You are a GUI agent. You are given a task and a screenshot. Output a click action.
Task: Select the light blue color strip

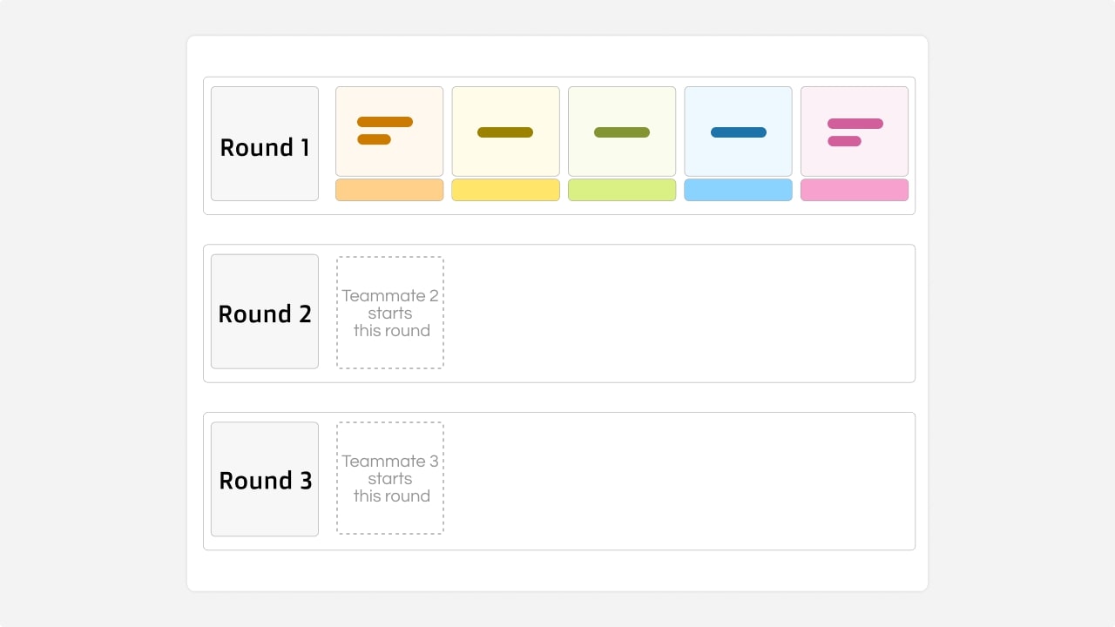(738, 190)
